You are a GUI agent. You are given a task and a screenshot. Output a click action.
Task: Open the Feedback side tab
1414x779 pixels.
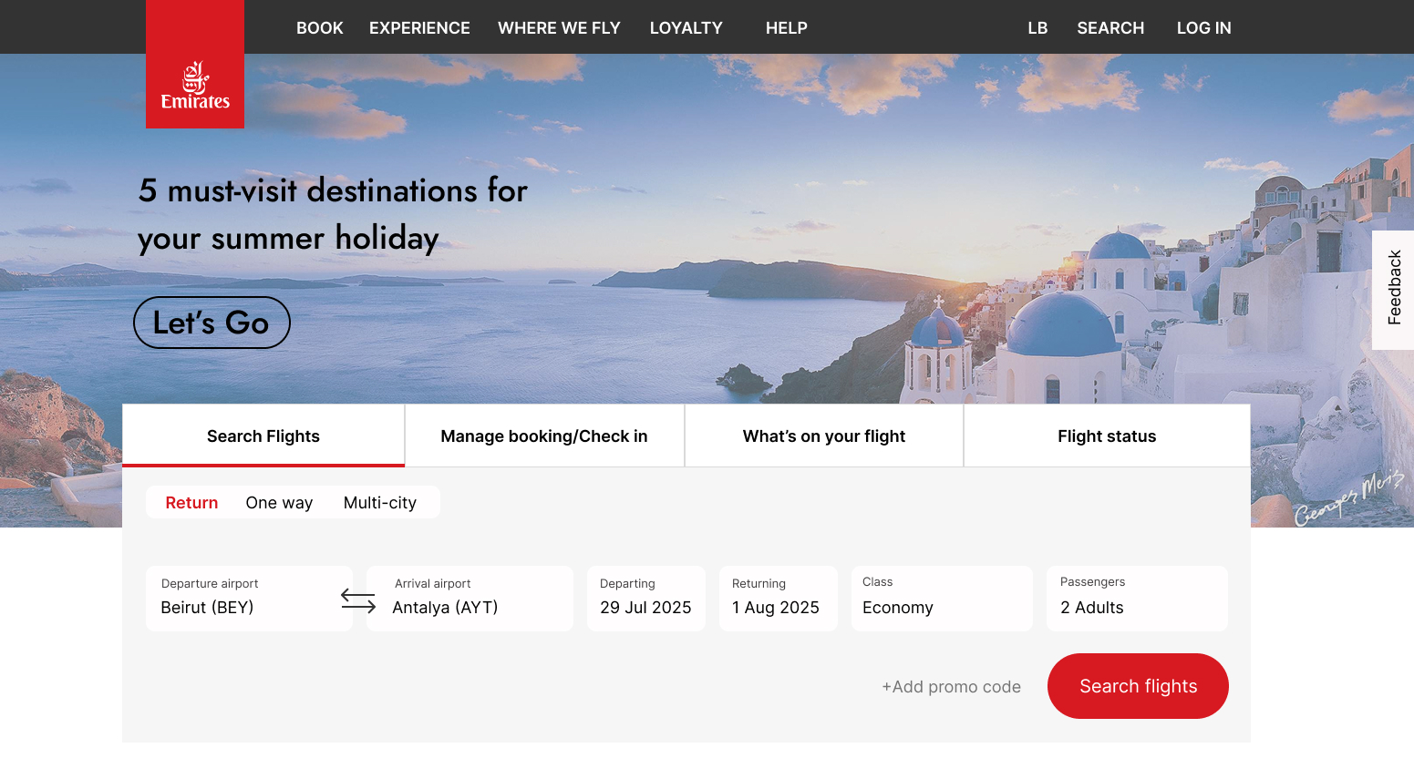[x=1393, y=289]
